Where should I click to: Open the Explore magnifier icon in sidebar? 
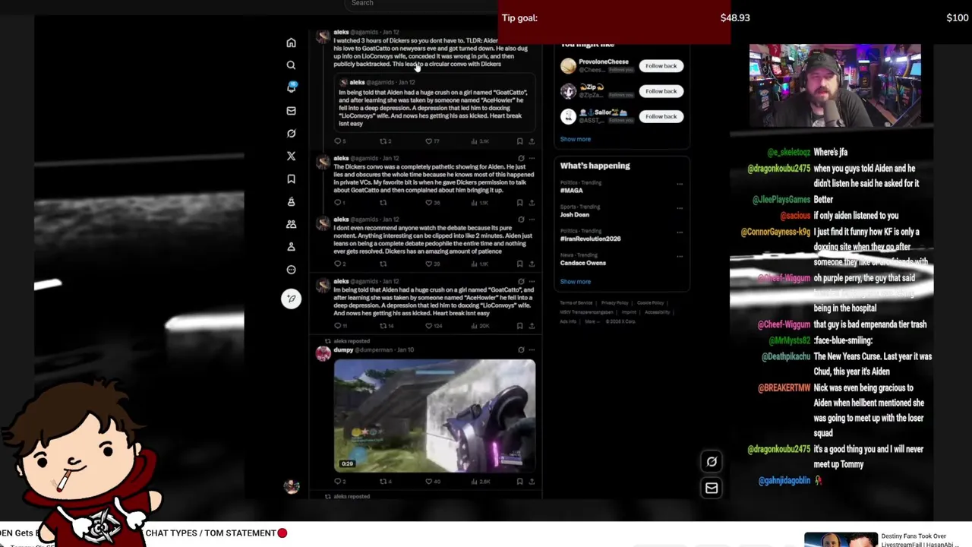pos(291,65)
